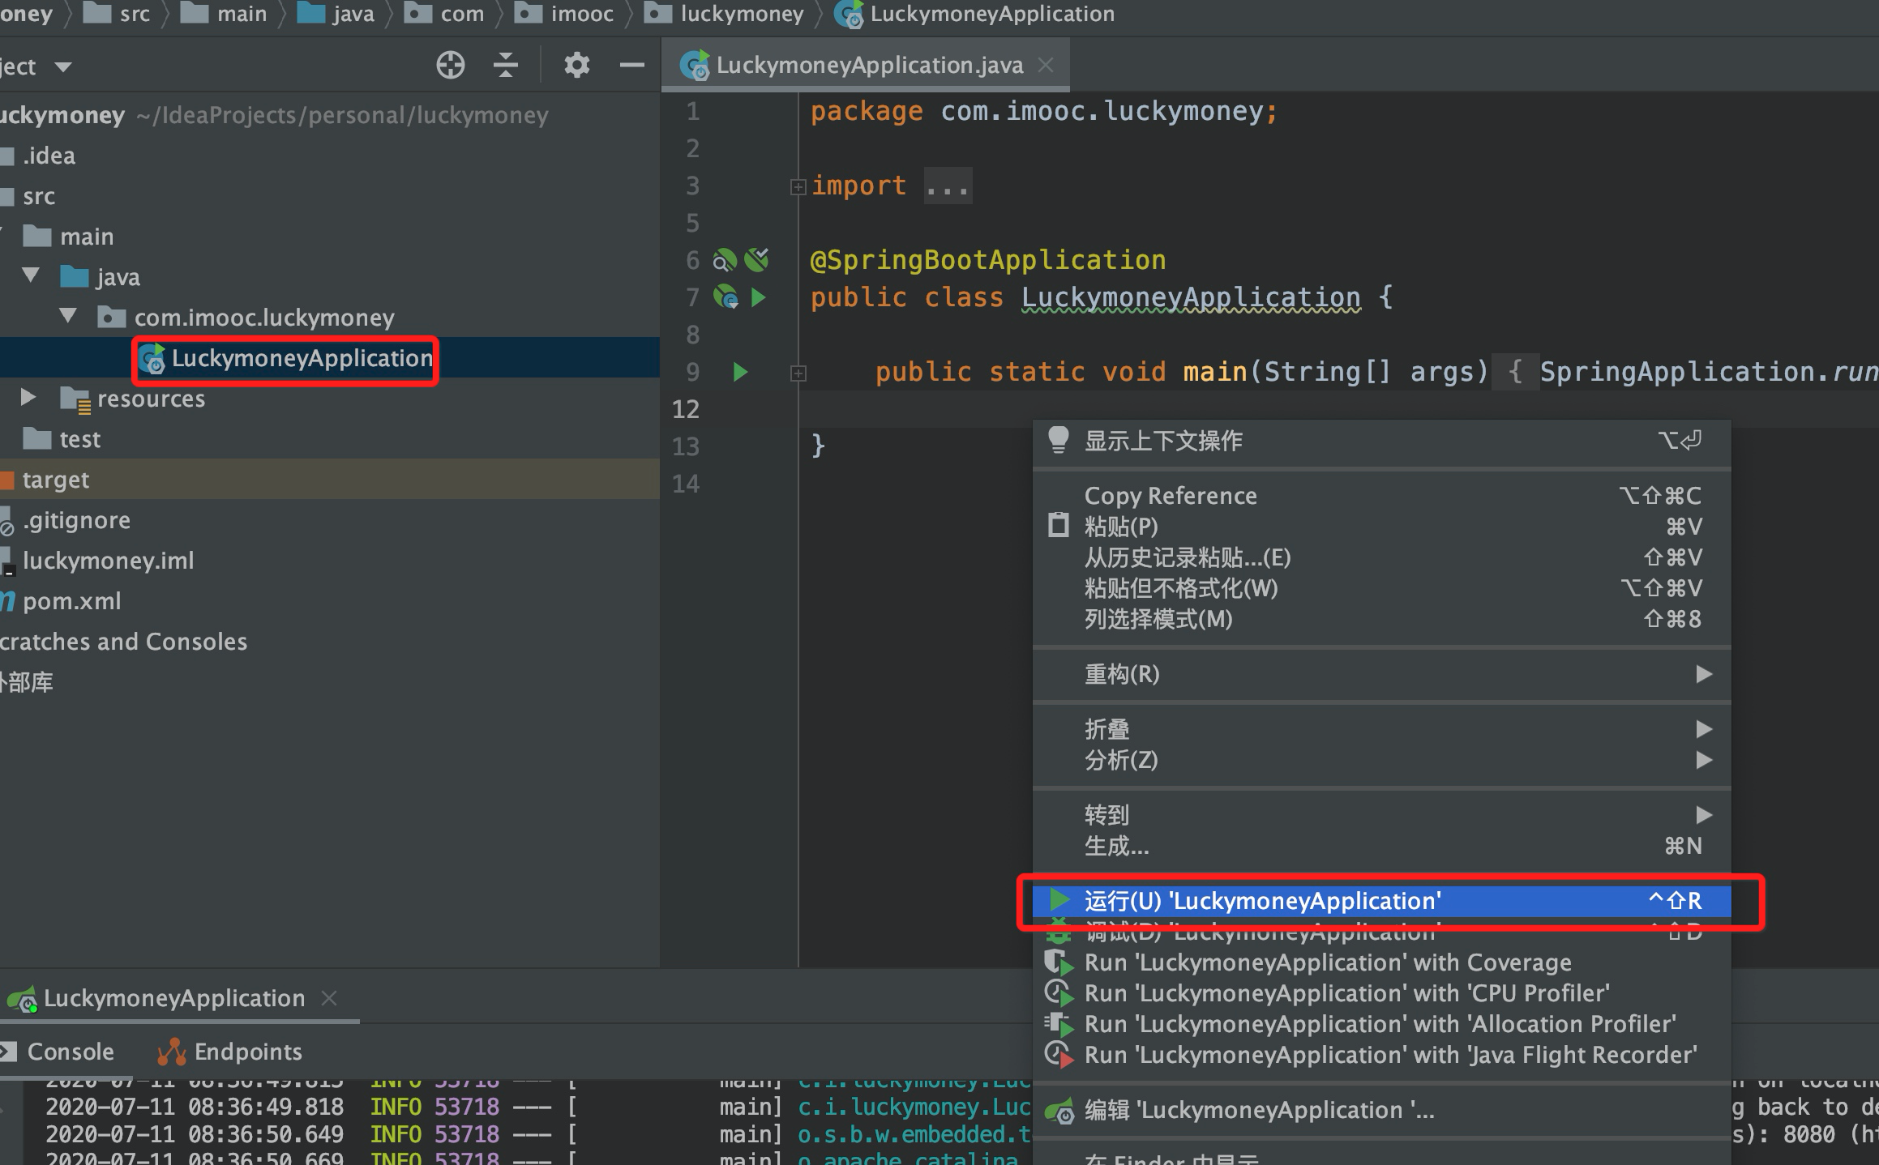Click the autowired dependencies gutter icon line 6
This screenshot has width=1879, height=1165.
(x=757, y=259)
